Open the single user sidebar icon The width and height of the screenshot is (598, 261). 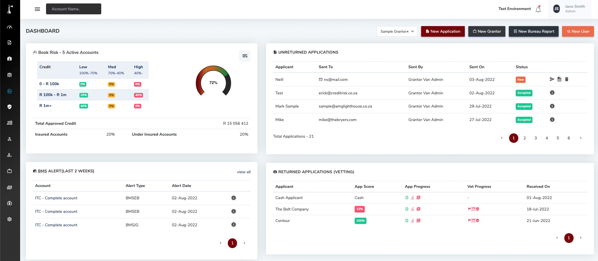pos(9,139)
